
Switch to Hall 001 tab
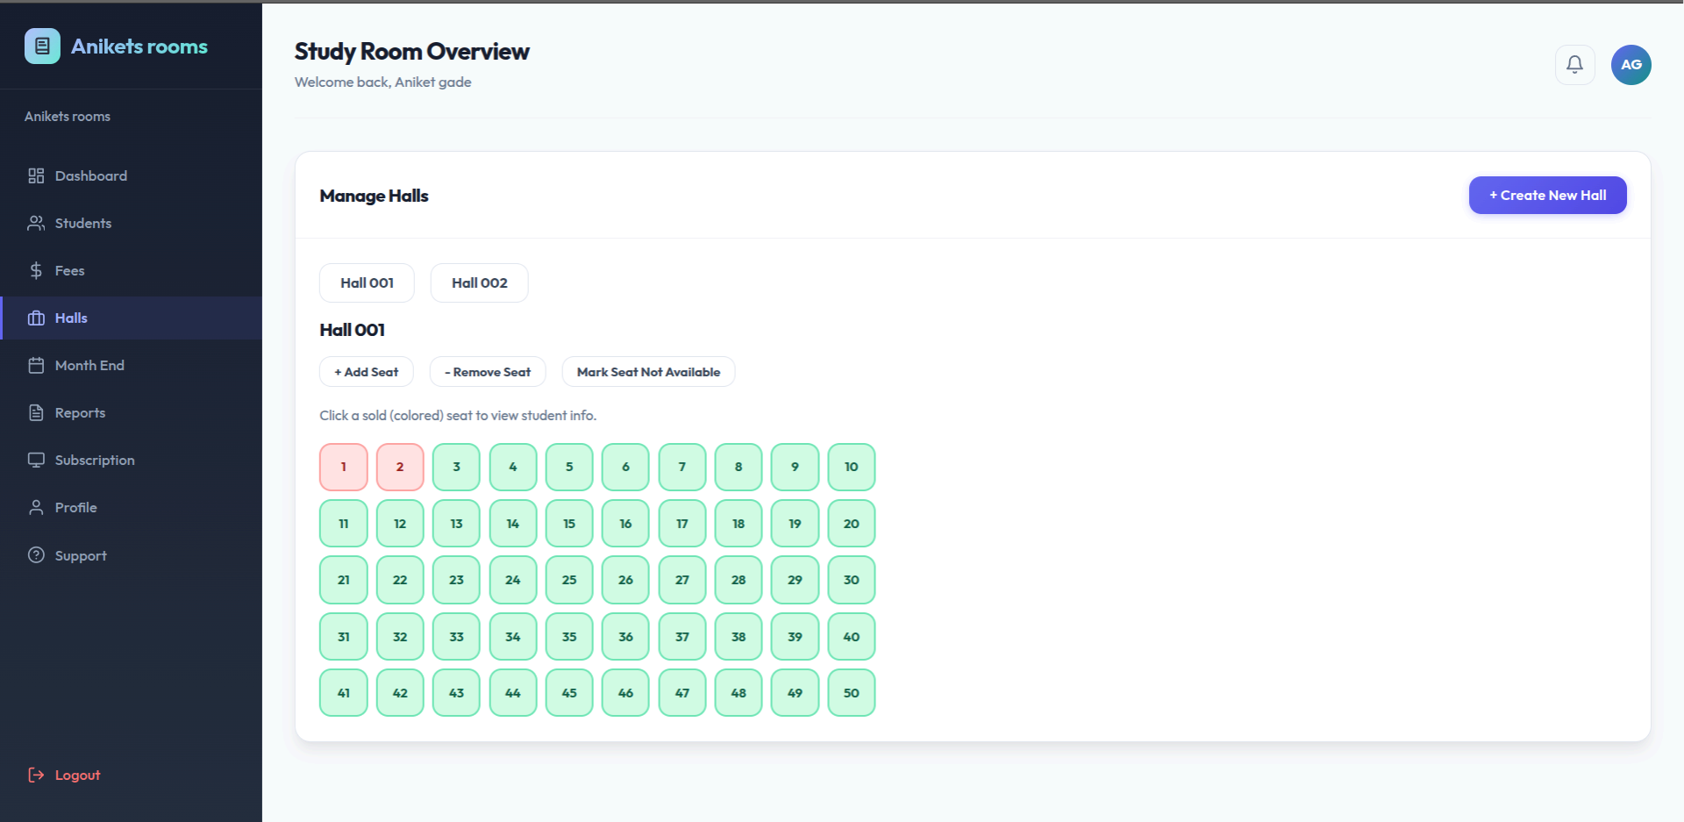[x=367, y=282]
